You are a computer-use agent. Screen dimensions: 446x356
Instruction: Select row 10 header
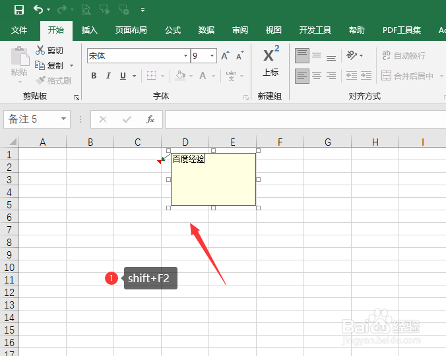9,268
